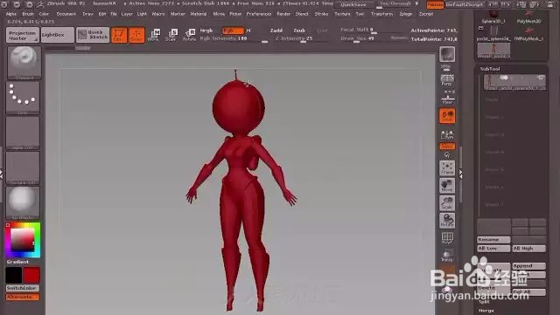
Task: Click the Del All button
Action: tap(528, 292)
